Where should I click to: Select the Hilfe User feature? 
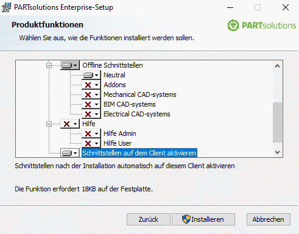[118, 143]
